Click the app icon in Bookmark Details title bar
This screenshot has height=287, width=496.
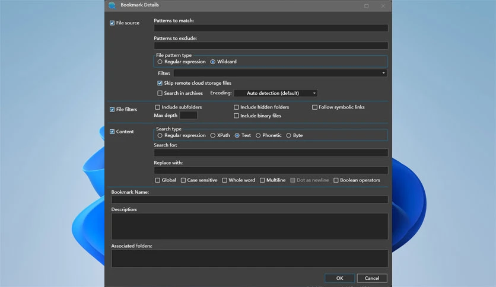pyautogui.click(x=112, y=5)
